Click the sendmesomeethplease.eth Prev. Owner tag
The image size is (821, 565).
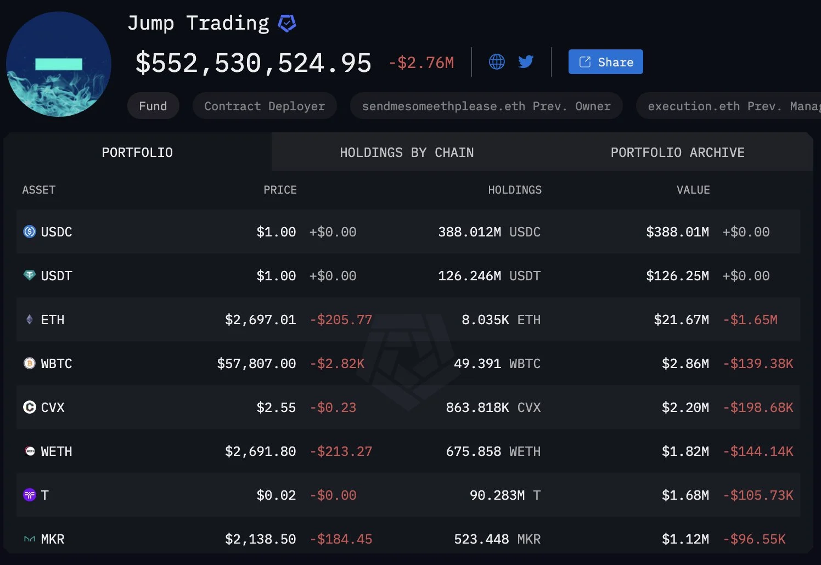tap(486, 106)
